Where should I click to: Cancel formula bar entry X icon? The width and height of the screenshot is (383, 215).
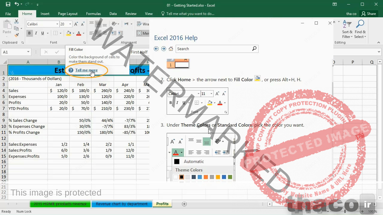[46, 52]
